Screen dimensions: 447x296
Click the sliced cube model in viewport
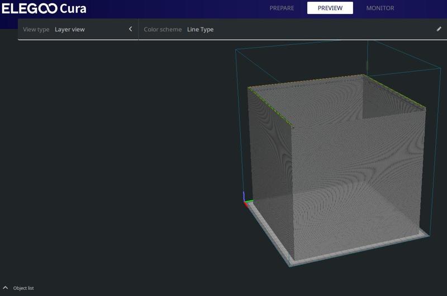pos(336,168)
